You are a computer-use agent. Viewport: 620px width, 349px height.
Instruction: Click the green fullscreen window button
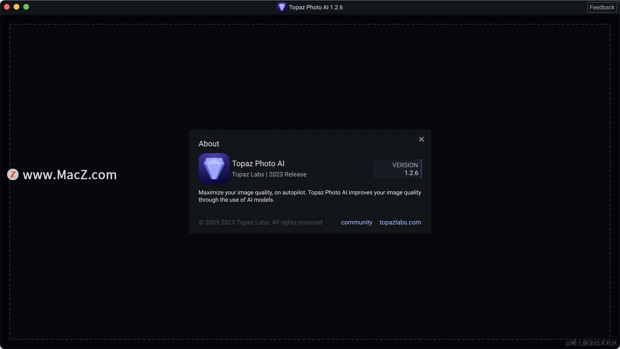(26, 7)
